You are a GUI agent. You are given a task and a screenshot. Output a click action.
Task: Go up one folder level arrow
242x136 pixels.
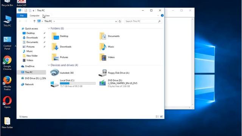pos(34,21)
